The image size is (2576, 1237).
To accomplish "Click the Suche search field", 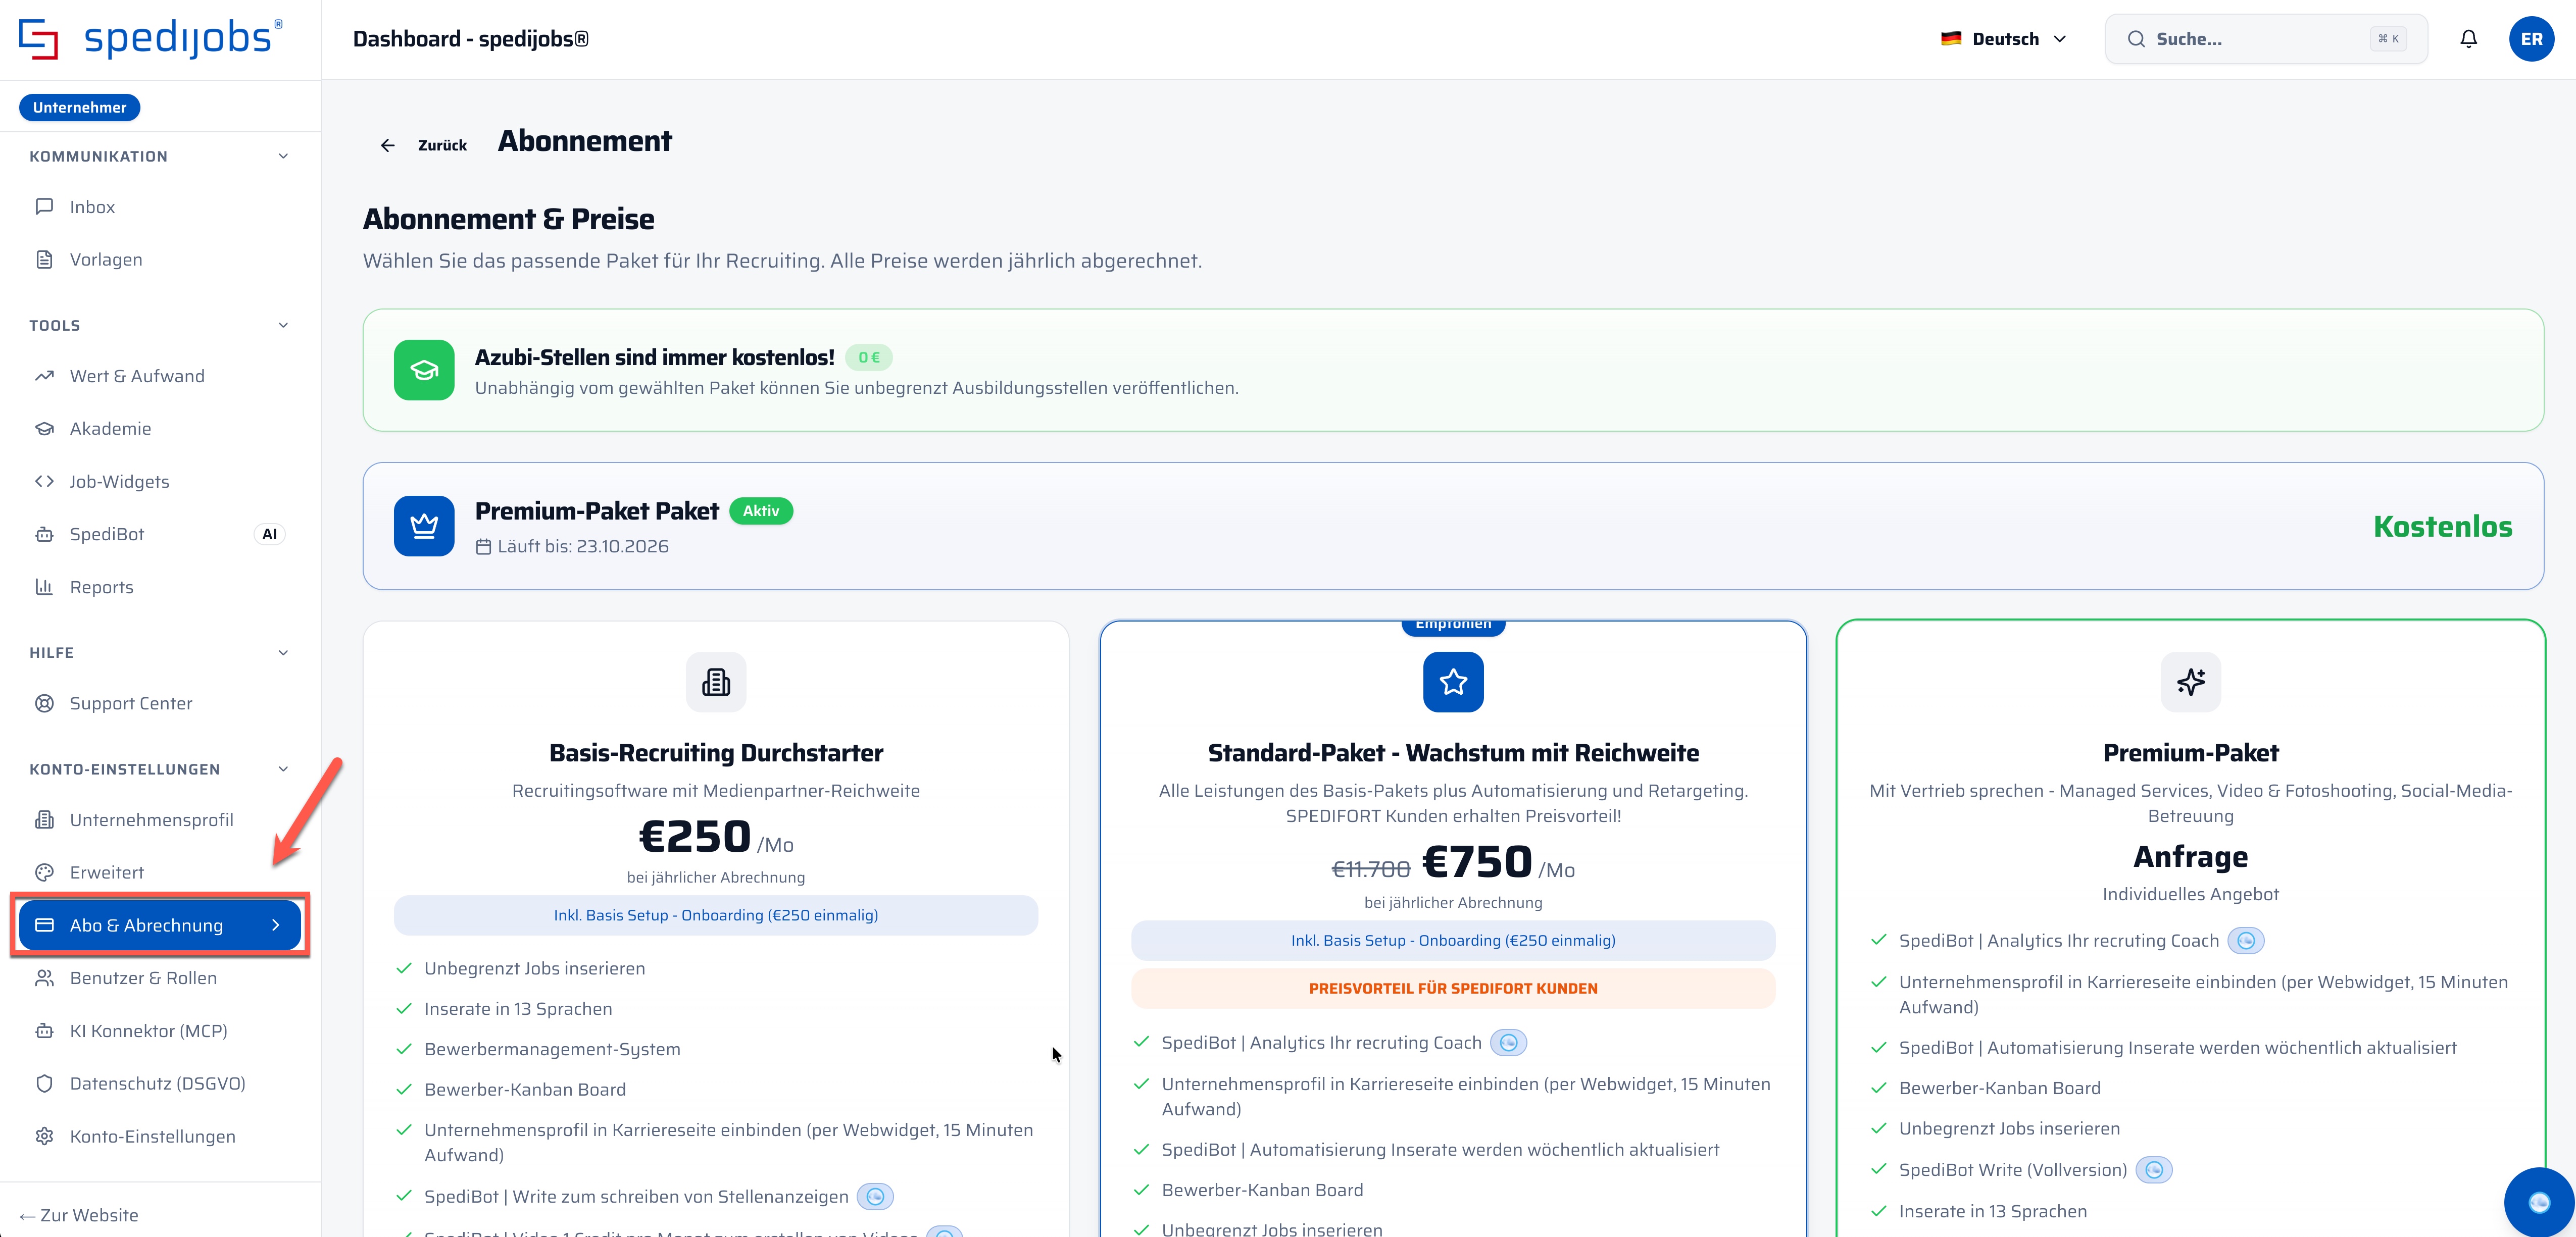I will (x=2266, y=39).
